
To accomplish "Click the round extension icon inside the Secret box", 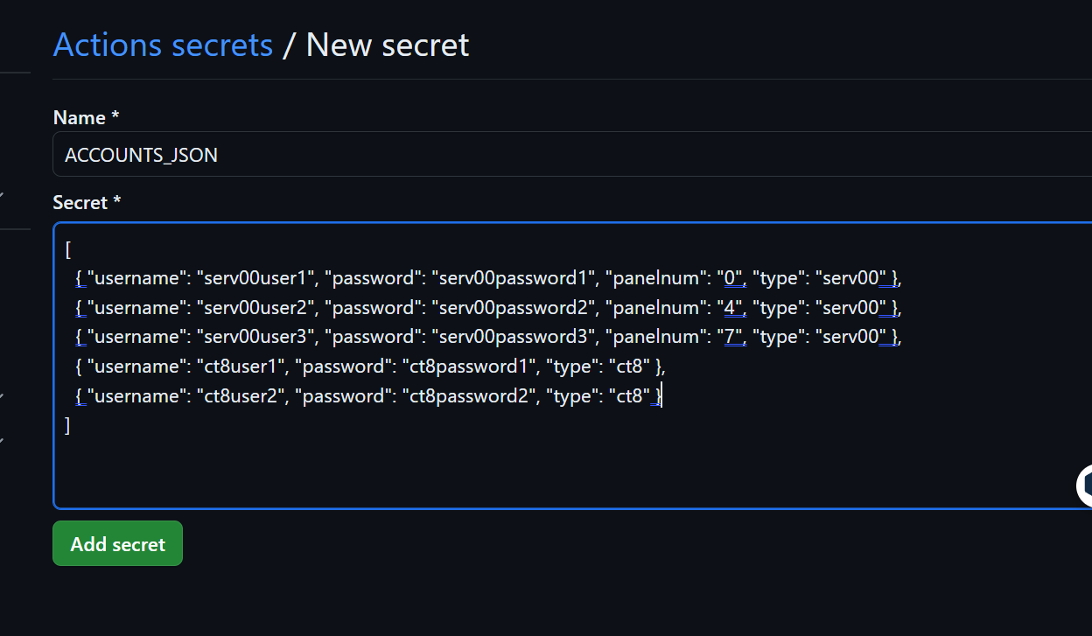I will tap(1085, 486).
